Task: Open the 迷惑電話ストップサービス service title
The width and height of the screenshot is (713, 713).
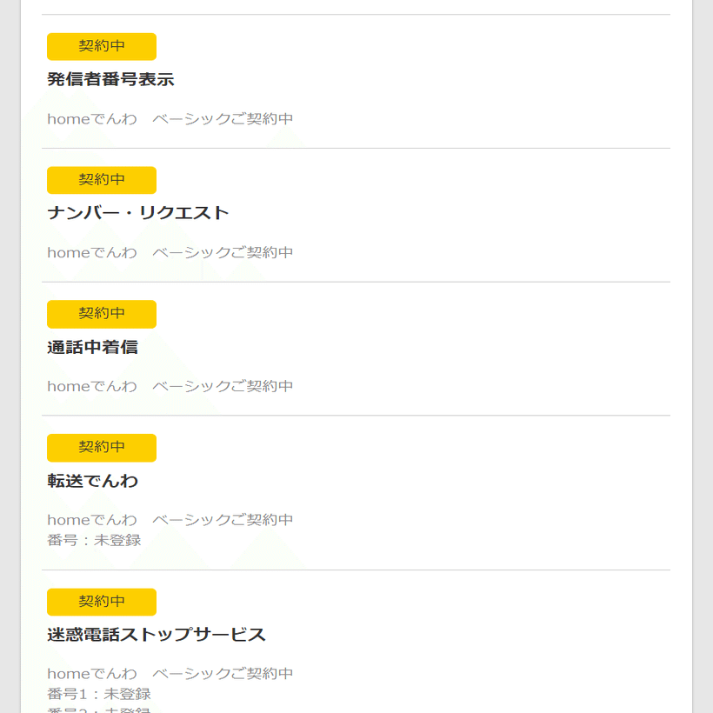Action: point(157,635)
